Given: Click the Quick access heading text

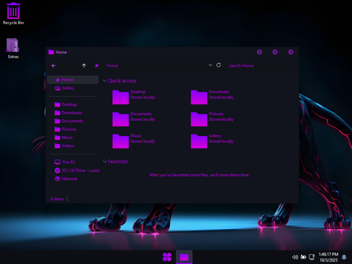Looking at the screenshot, I should pyautogui.click(x=122, y=81).
